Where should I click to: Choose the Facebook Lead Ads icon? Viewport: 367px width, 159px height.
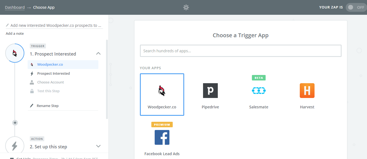point(162,137)
